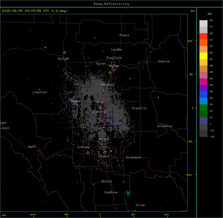223x218 pixels.
Task: Click the HighRiver city label
Action: pos(111,192)
